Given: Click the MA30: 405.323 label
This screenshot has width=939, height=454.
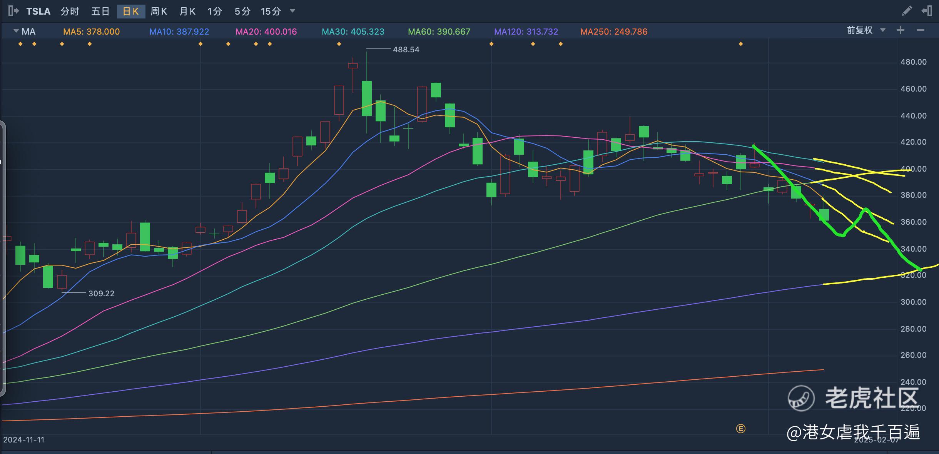Looking at the screenshot, I should pyautogui.click(x=353, y=32).
